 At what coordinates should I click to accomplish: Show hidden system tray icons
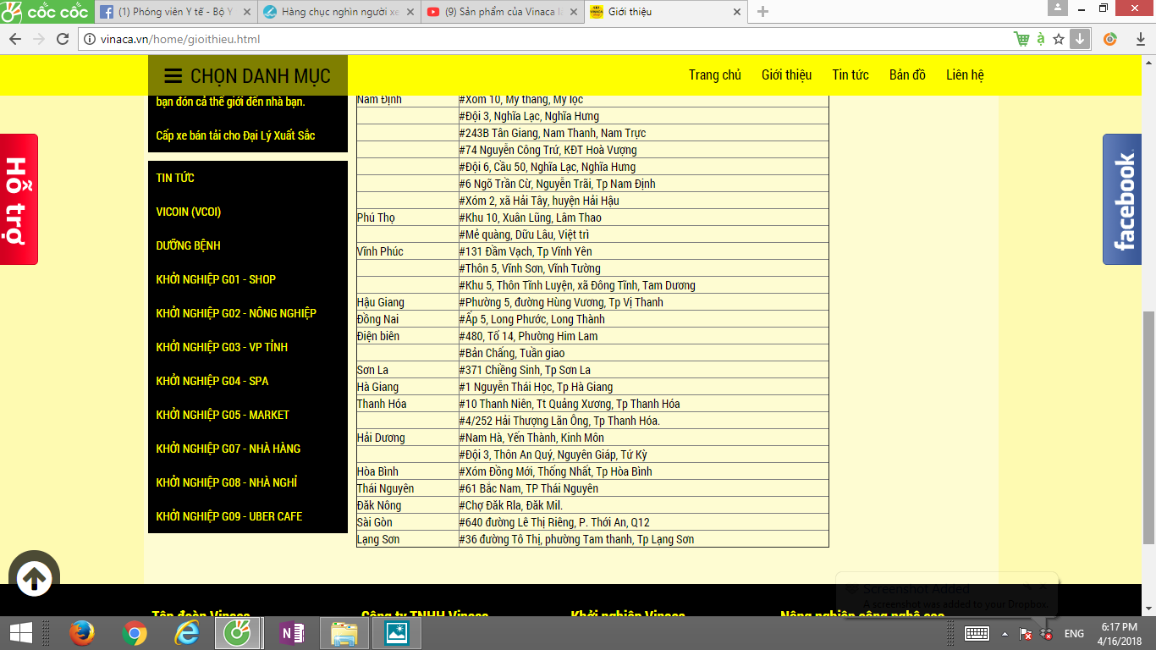click(x=1005, y=634)
